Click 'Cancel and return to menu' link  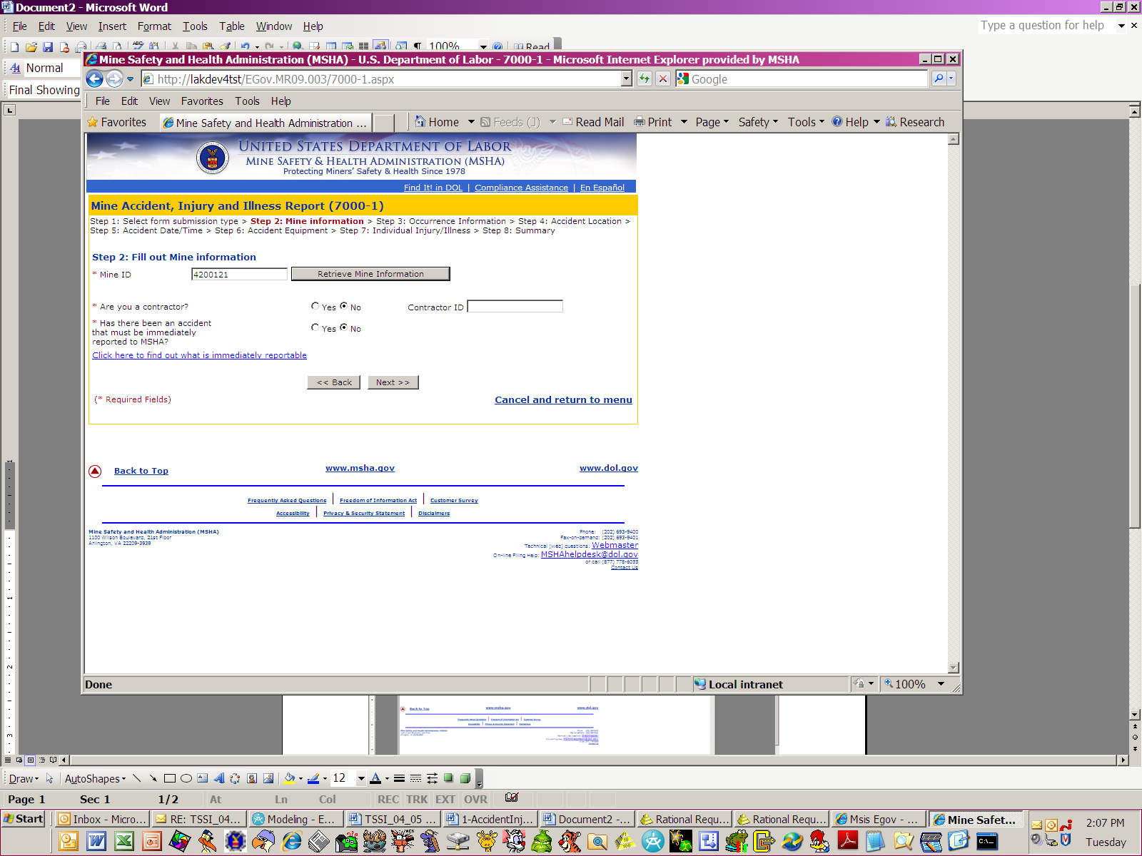(x=563, y=399)
